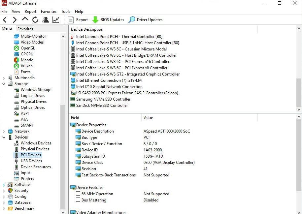This screenshot has height=214, width=302.
Task: Click the properties pane vertical scrollbar thumb
Action: [x=299, y=156]
